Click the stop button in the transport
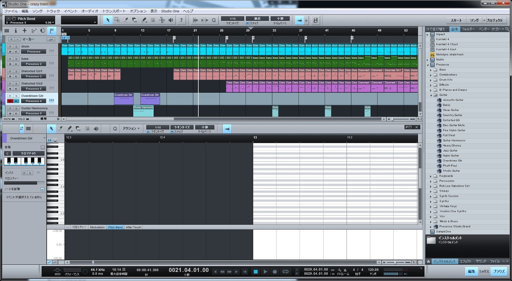 (x=256, y=272)
